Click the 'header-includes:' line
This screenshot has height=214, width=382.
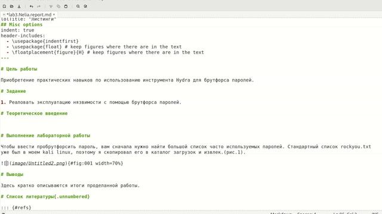coord(23,36)
